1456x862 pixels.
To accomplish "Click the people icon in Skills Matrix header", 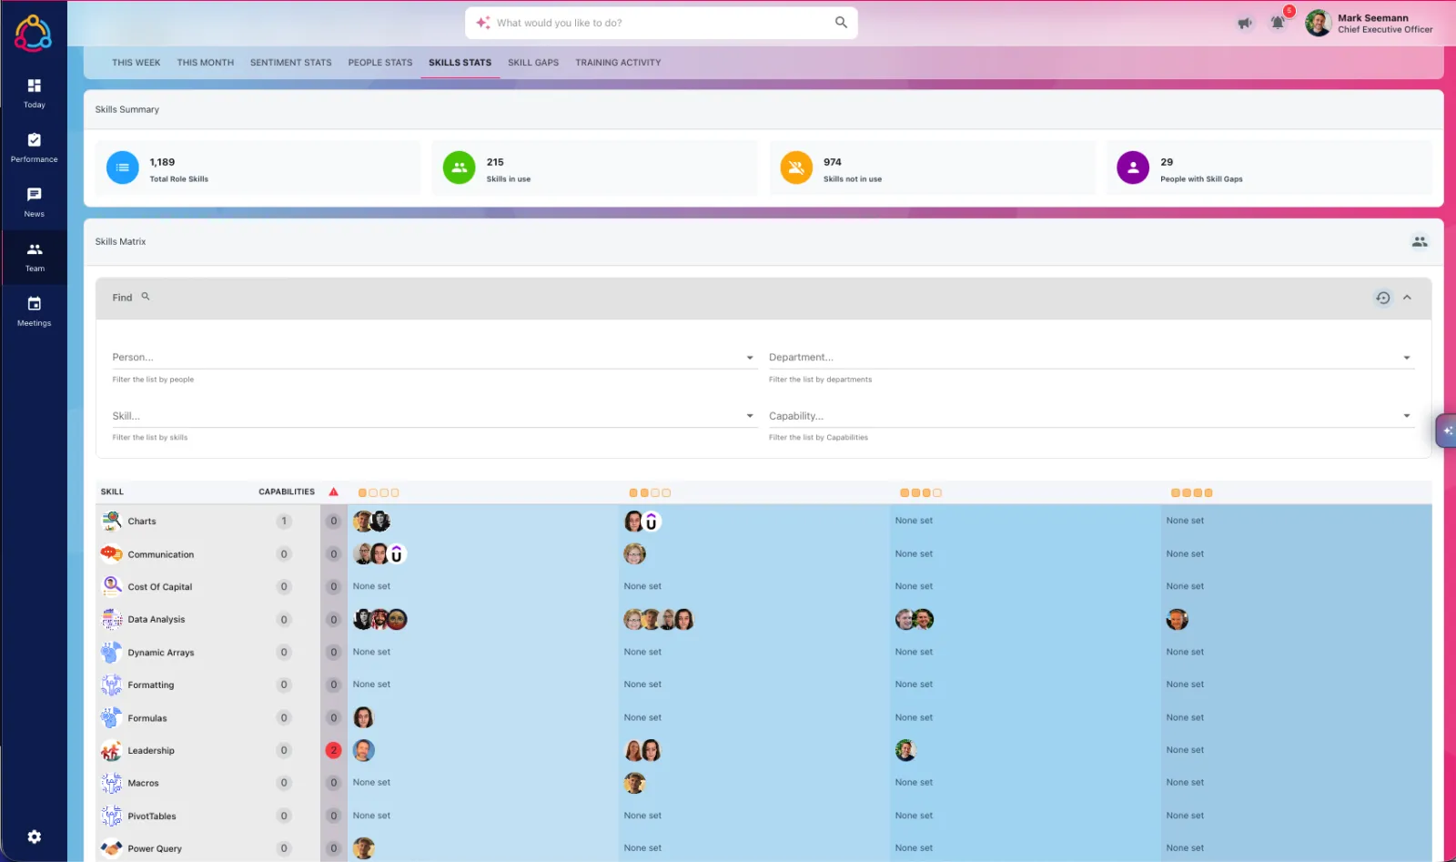I will 1420,241.
